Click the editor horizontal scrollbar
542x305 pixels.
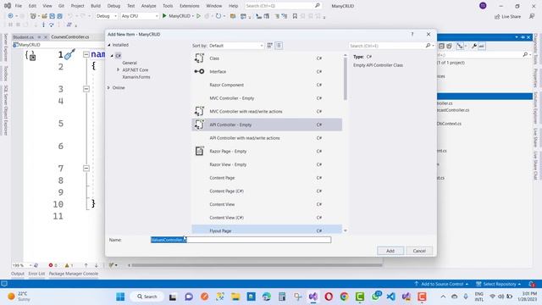[x=257, y=265]
